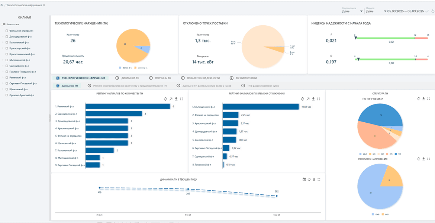This screenshot has height=223, width=435.
Task: Check the 'Раменский ф-л' checkbox
Action: pos(7,78)
